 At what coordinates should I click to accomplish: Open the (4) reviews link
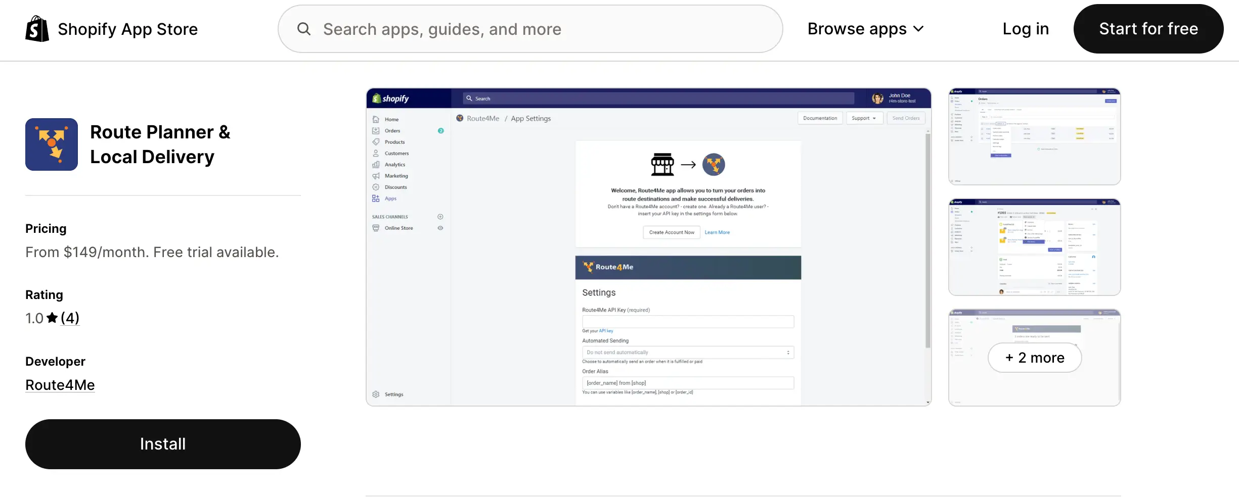point(70,318)
